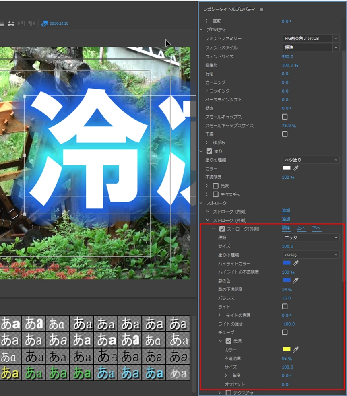
Task: Enable 光沢 checkbox under 塗り
Action: pos(215,186)
